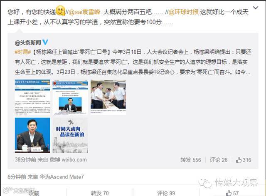The width and height of the screenshot is (266, 196).
Task: View the second thumbnail with press conference
Action: [x=70, y=97]
